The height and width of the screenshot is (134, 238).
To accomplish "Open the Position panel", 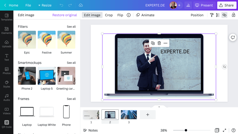I will coord(197,15).
